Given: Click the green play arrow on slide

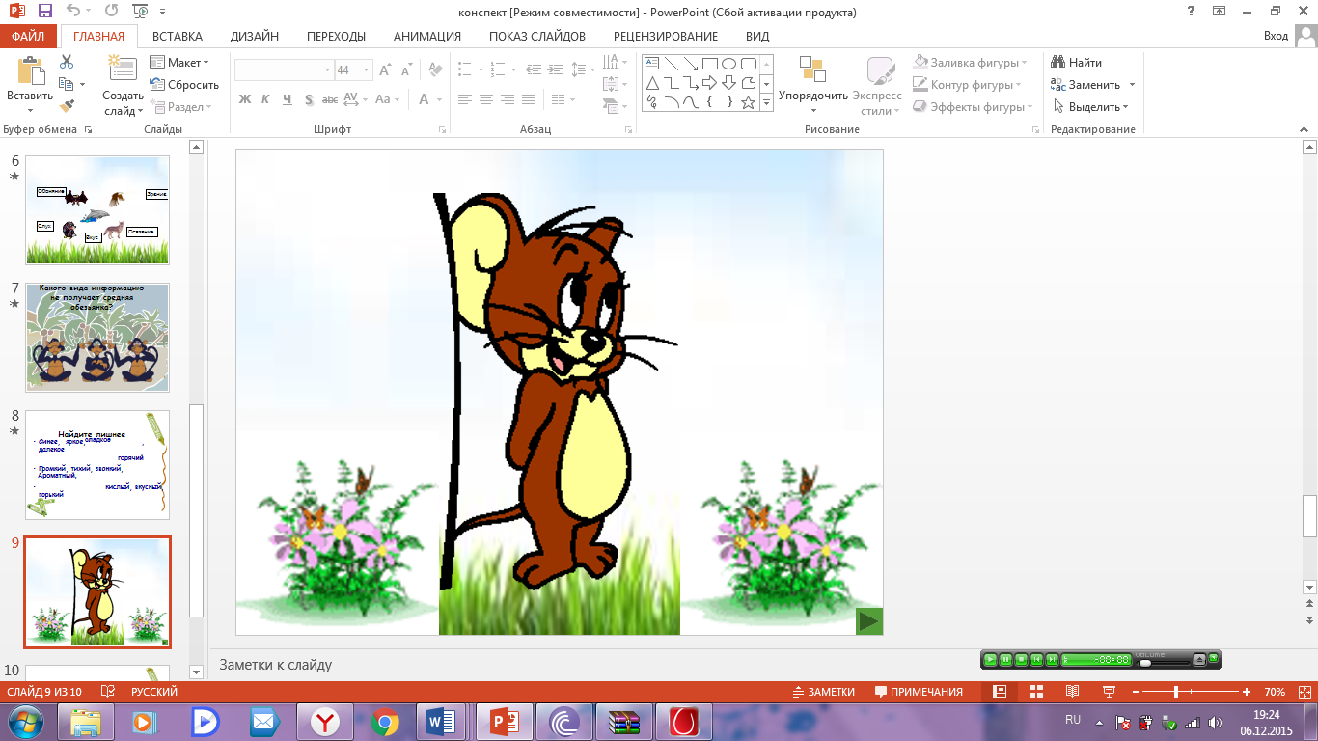Looking at the screenshot, I should point(869,621).
